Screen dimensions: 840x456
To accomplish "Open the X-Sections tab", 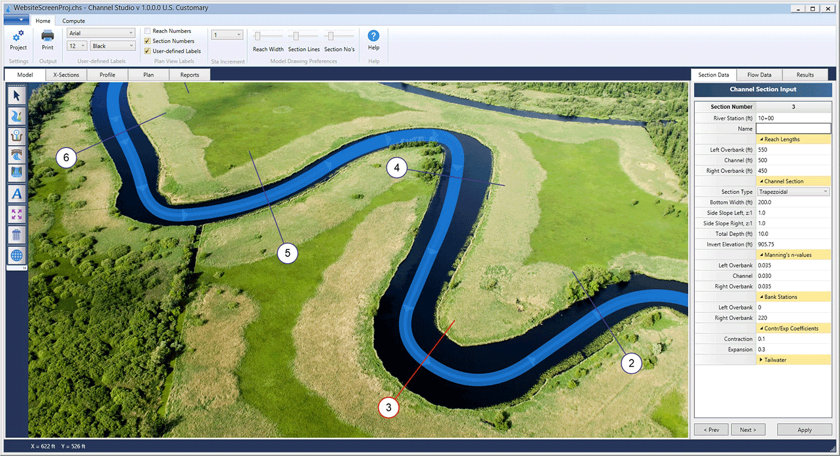I will 66,75.
